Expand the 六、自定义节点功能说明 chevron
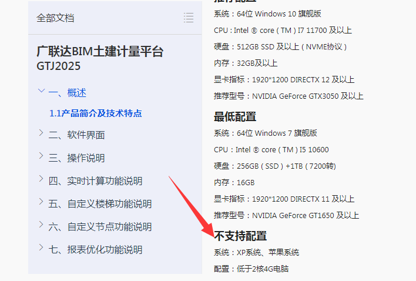 [x=41, y=225]
